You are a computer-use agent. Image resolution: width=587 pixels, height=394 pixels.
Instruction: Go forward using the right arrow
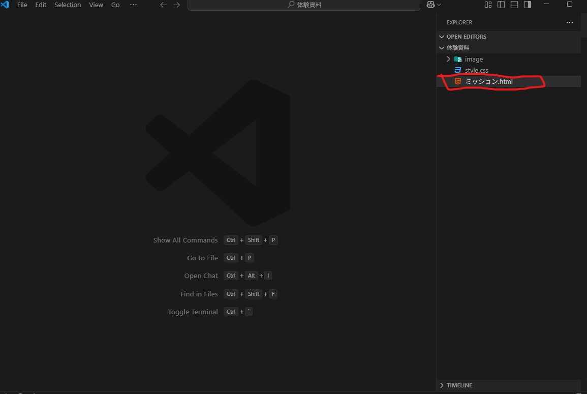coord(177,5)
